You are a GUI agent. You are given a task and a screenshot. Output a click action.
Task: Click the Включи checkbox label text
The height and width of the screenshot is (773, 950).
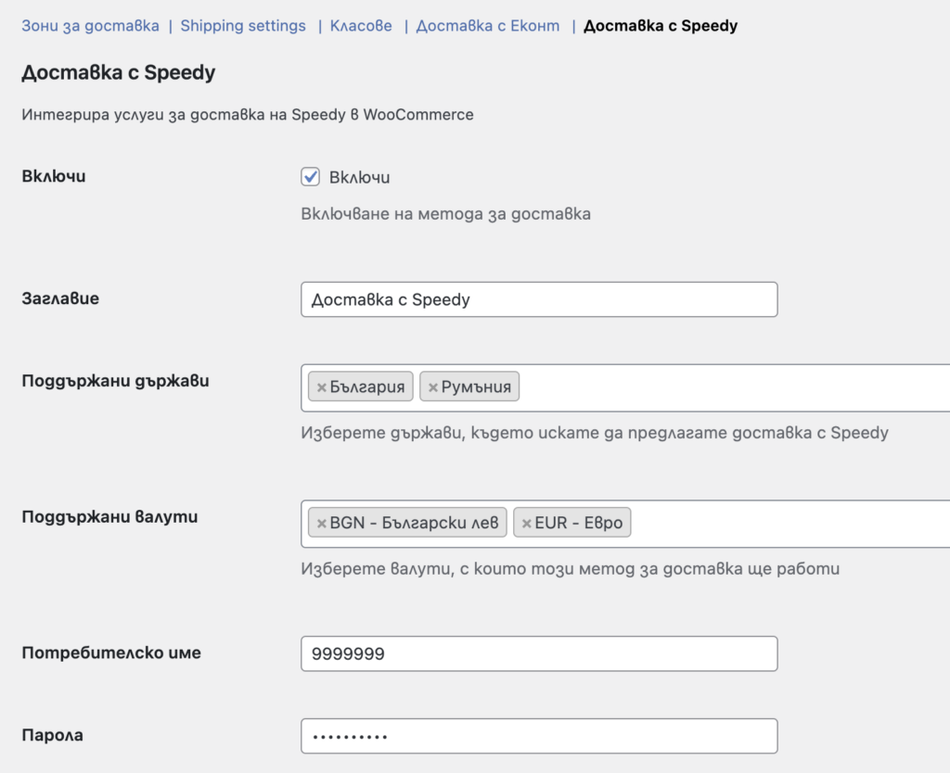[x=360, y=176]
